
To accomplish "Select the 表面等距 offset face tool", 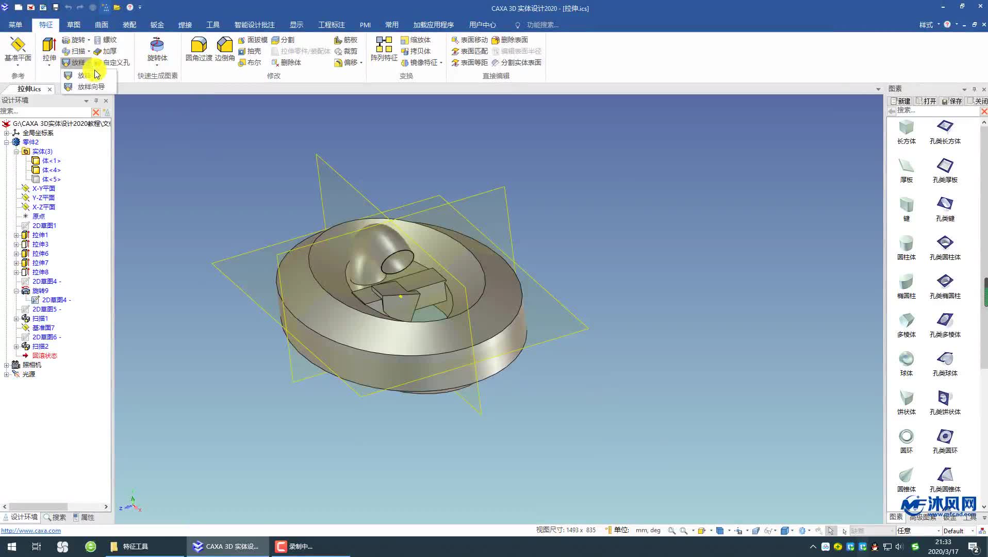I will coord(469,62).
